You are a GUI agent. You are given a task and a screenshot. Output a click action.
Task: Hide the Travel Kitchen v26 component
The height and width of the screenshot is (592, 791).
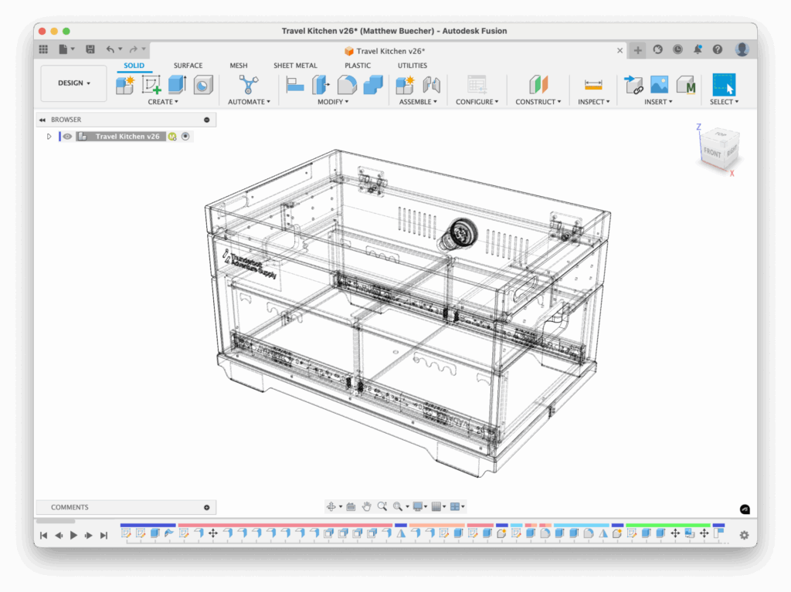pos(68,137)
